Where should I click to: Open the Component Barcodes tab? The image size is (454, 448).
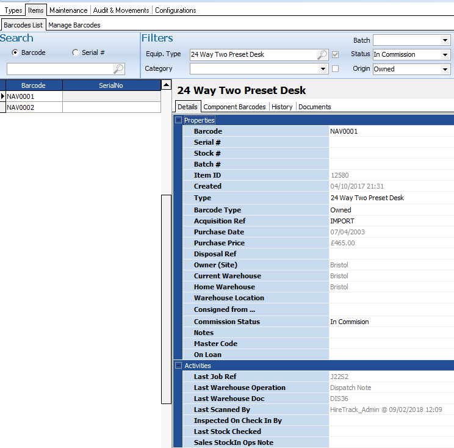click(234, 107)
